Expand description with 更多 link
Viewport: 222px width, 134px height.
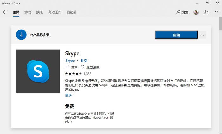click(x=69, y=95)
